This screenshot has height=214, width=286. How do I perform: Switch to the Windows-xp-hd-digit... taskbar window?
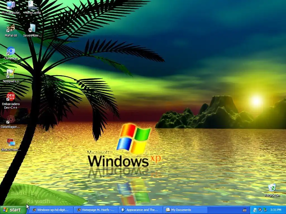(52, 210)
